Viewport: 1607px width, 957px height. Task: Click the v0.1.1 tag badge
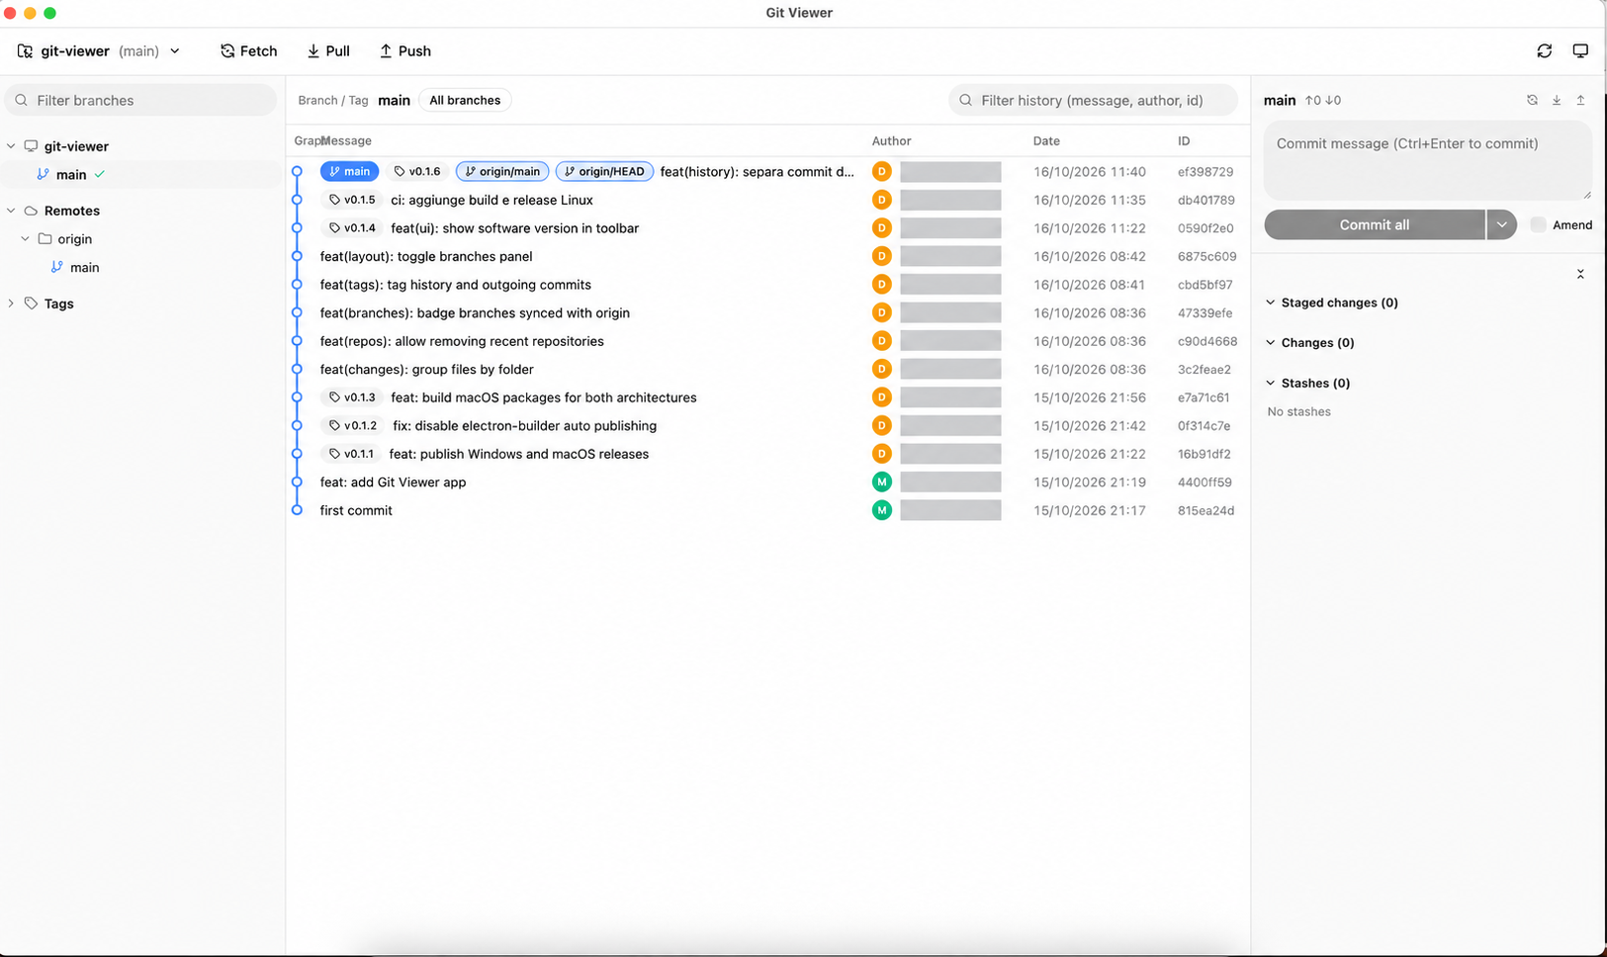[351, 454]
